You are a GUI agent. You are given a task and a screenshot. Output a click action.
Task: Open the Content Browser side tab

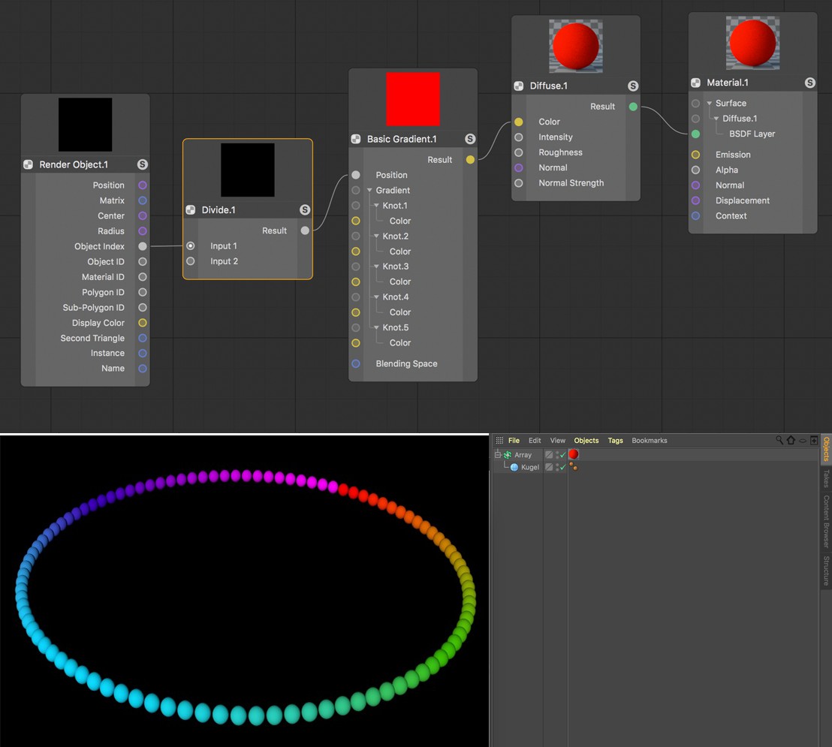click(x=826, y=521)
